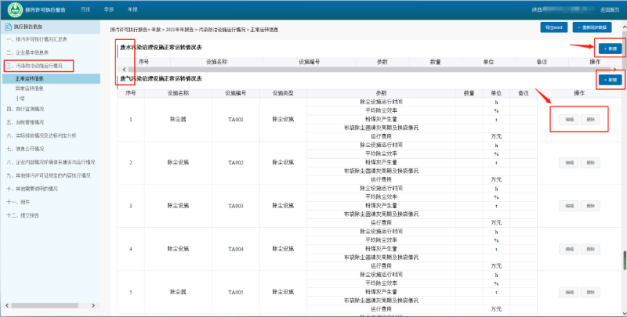Expand 三、污染防治设施运行情况 section
627x317 pixels.
click(39, 67)
